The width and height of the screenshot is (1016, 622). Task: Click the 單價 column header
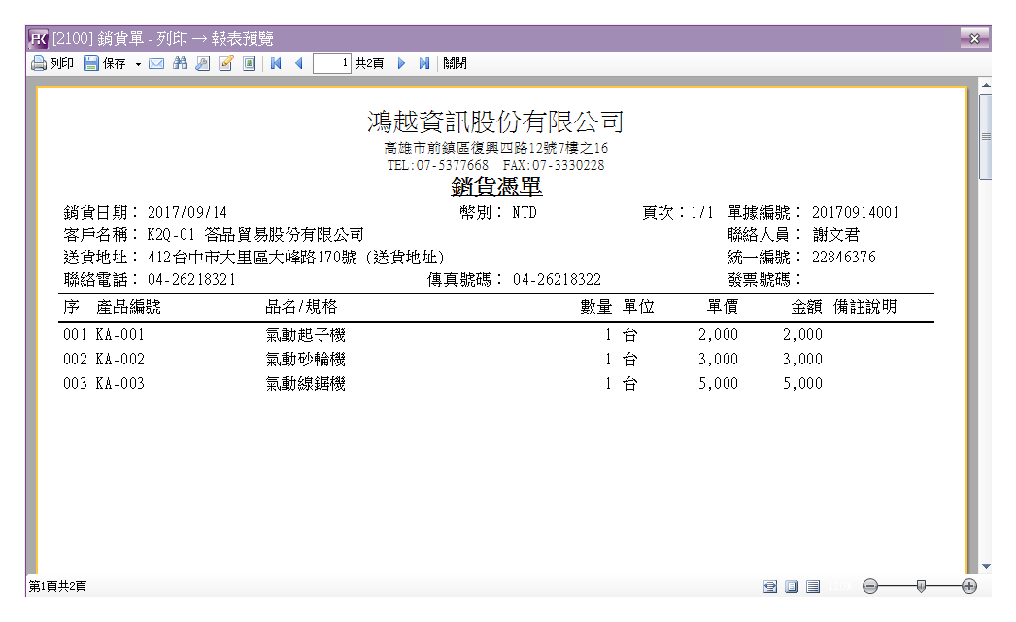click(x=723, y=307)
